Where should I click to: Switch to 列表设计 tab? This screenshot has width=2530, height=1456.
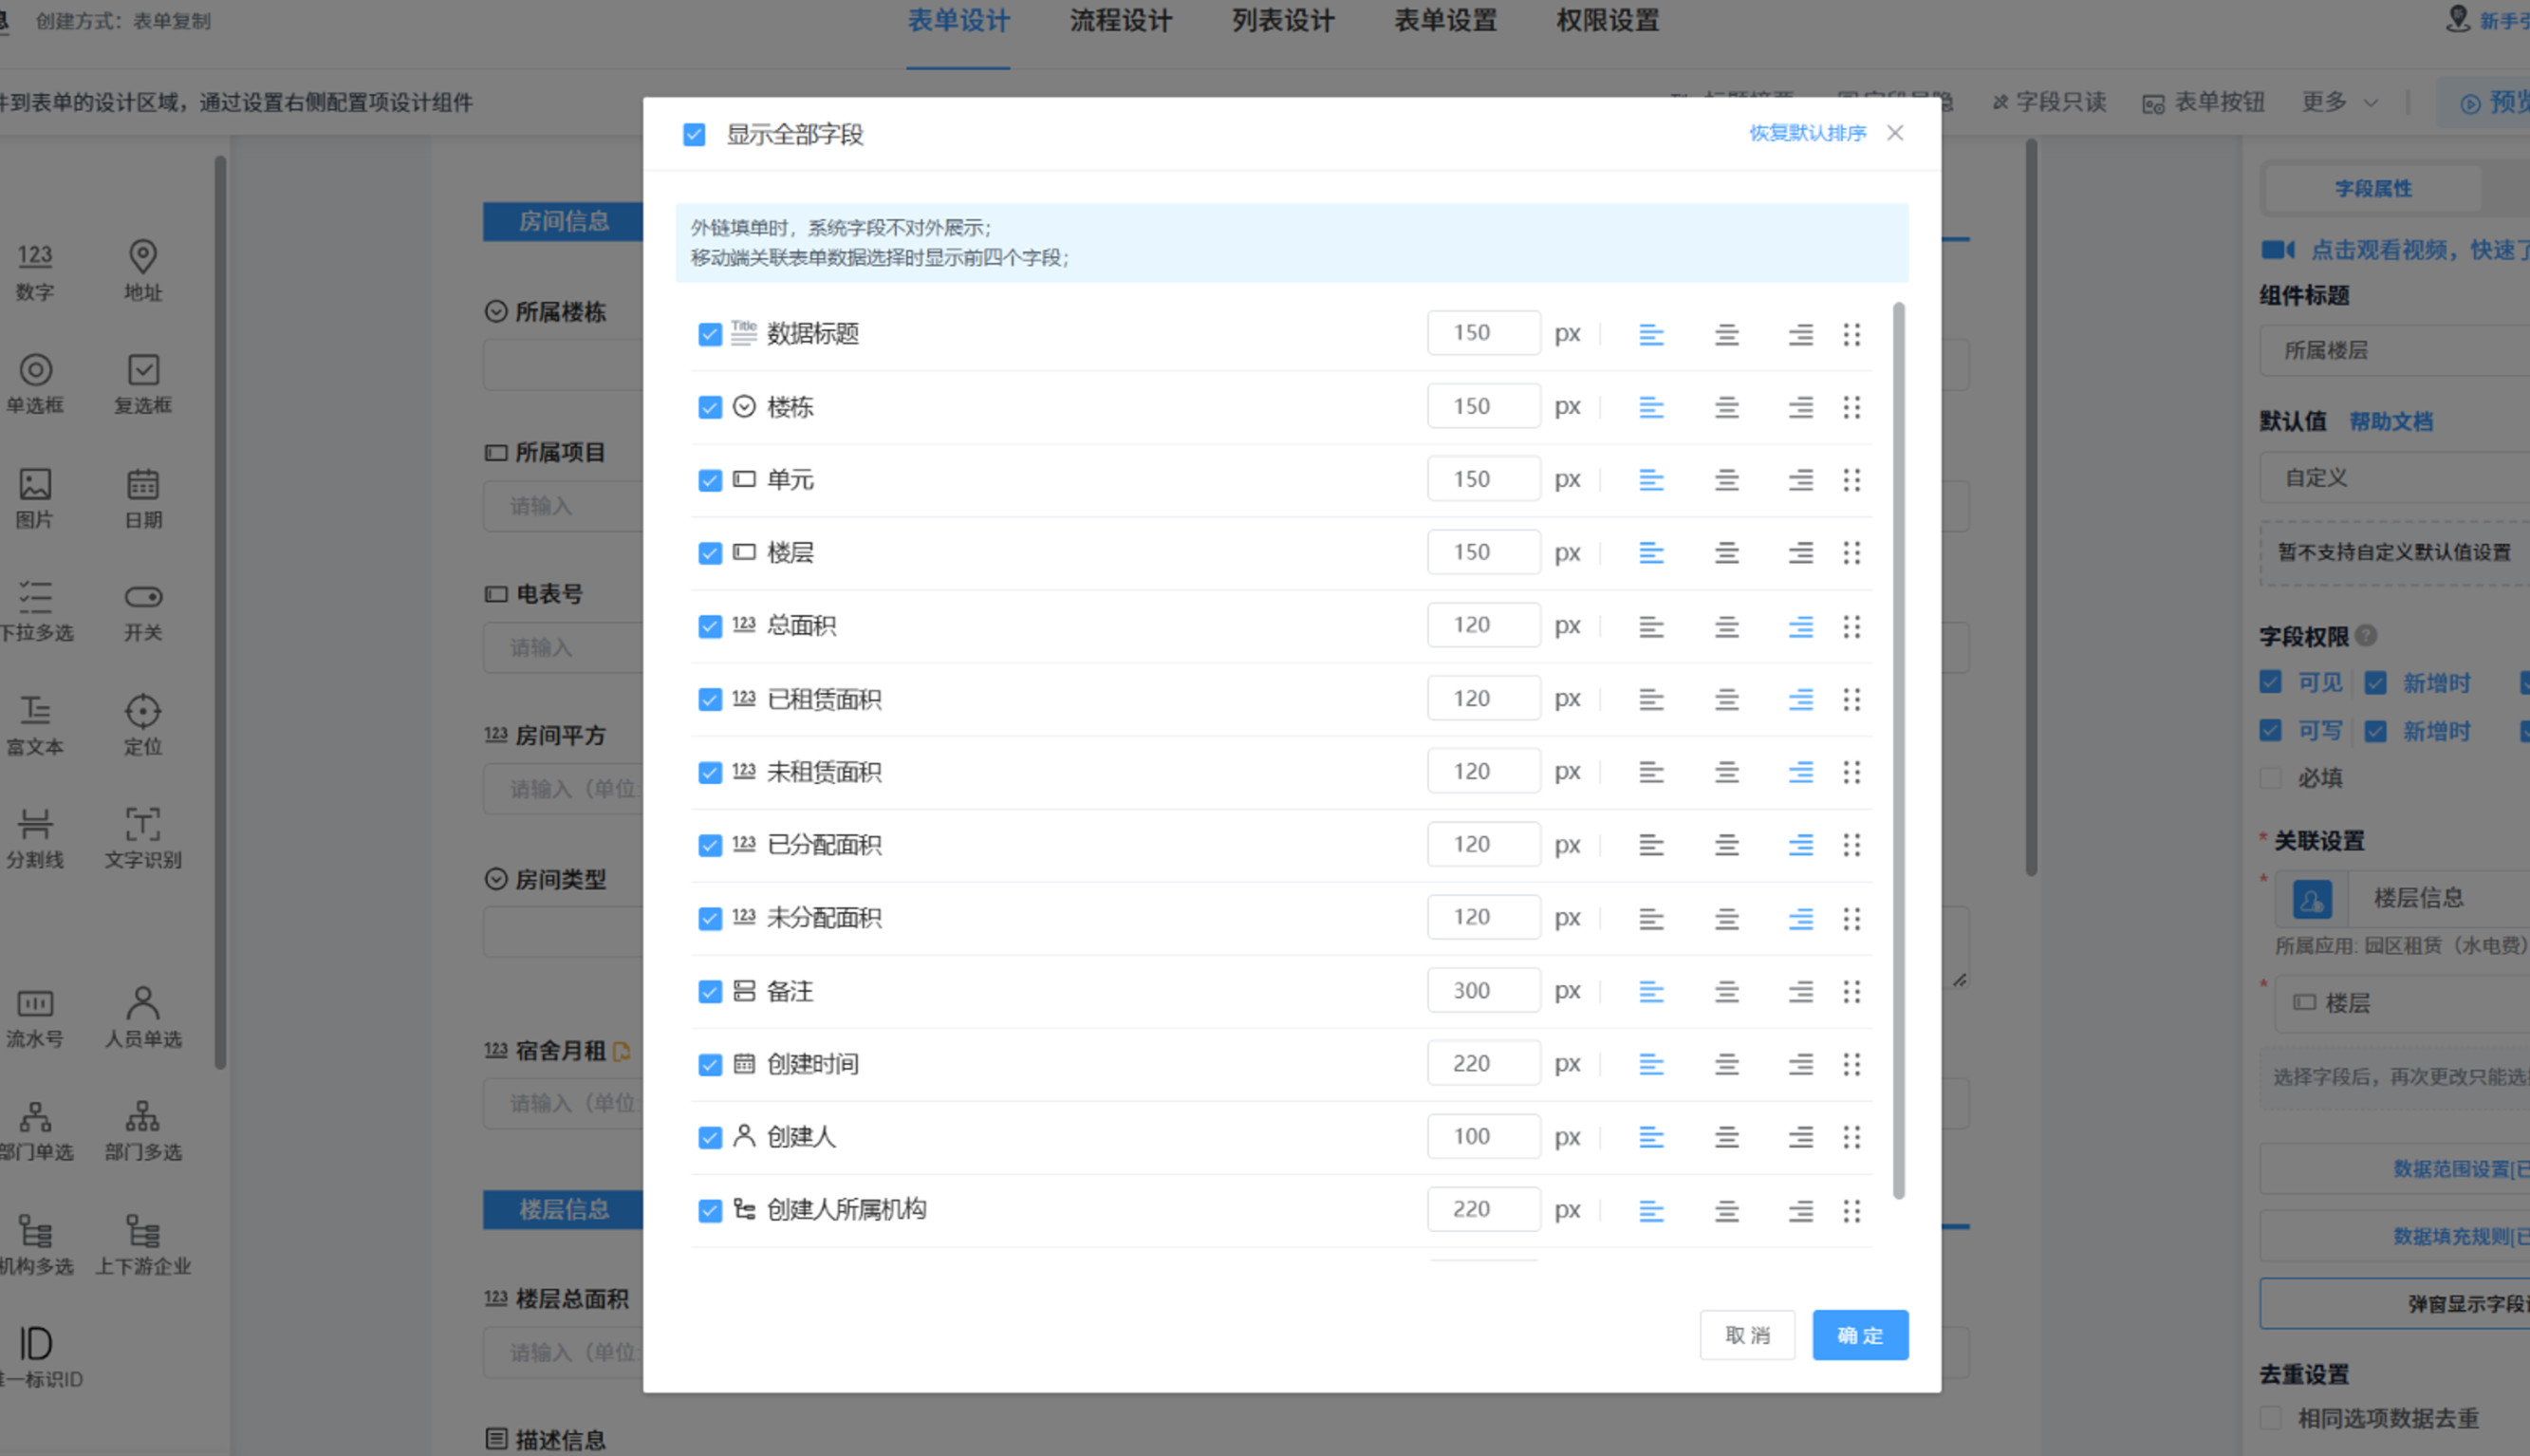1282,21
